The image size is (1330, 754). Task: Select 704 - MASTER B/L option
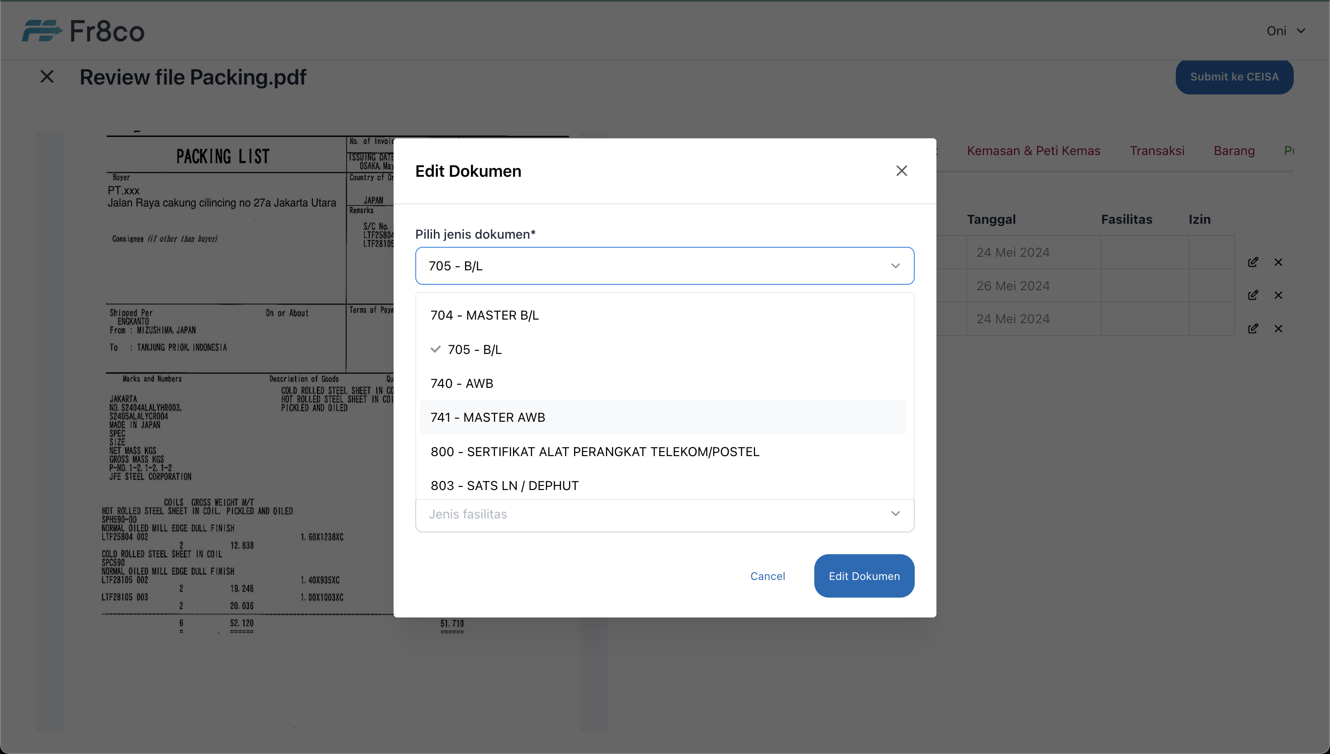(484, 316)
